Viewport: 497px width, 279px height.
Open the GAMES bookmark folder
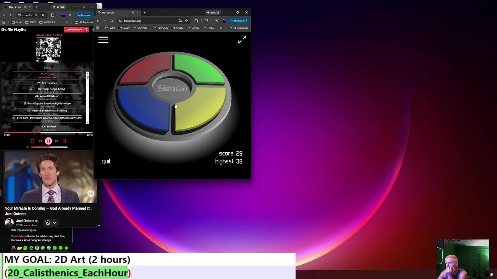point(193,28)
